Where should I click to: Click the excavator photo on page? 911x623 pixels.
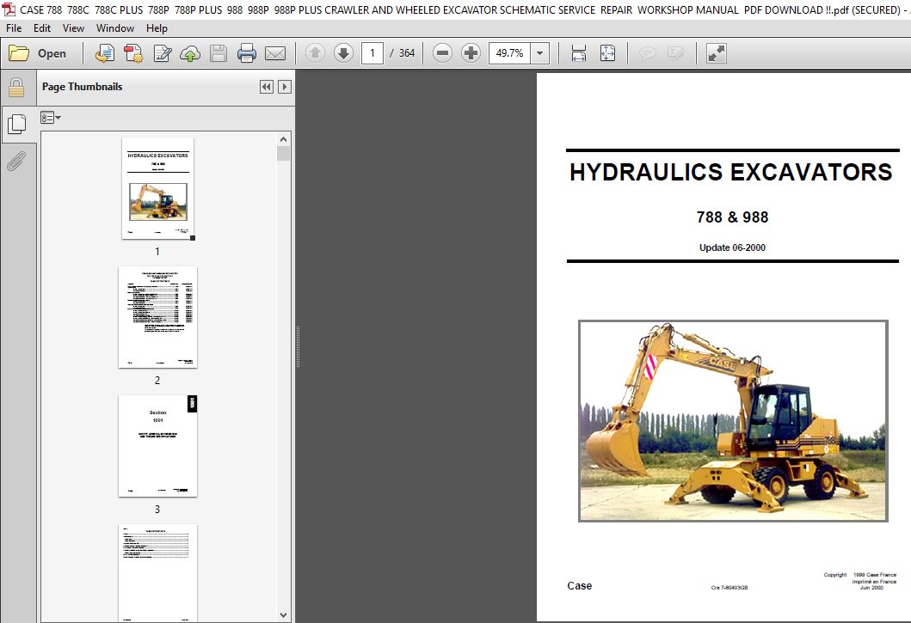coord(733,421)
